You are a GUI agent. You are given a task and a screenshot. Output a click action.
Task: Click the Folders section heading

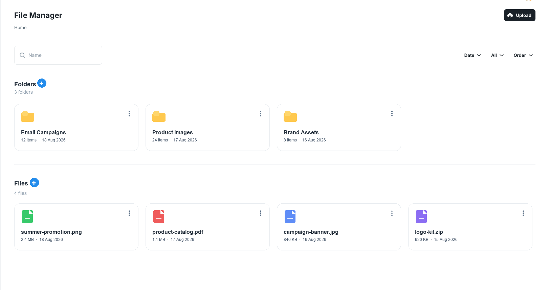(x=25, y=84)
